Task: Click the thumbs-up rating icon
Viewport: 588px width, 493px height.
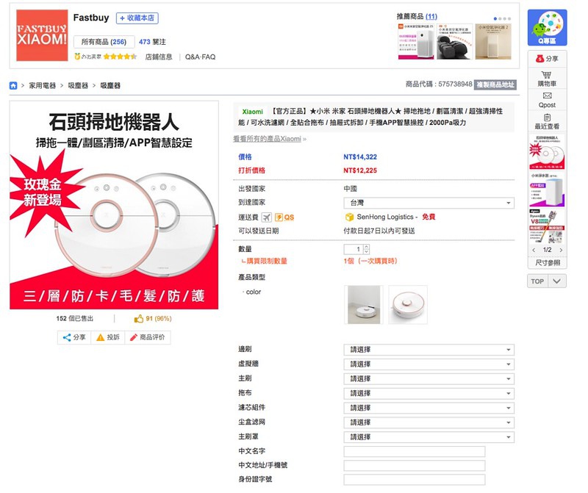Action: click(139, 319)
